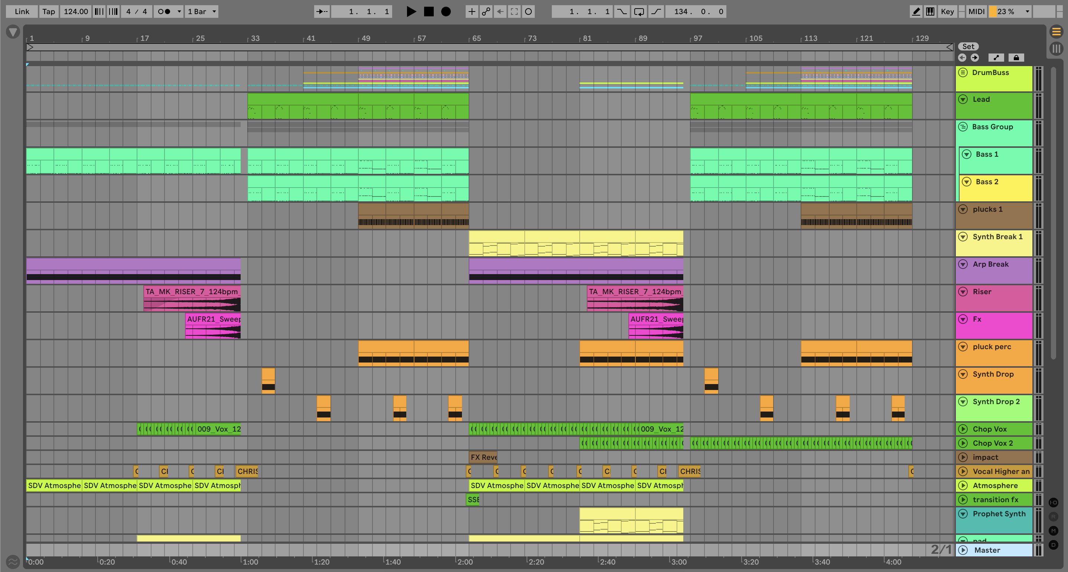Click the 124.00 tempo field
This screenshot has height=572, width=1068.
75,12
